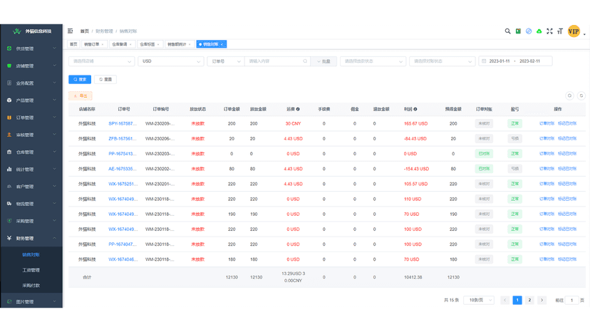Open the 批量 batch dropdown
Image resolution: width=590 pixels, height=332 pixels.
click(x=324, y=61)
